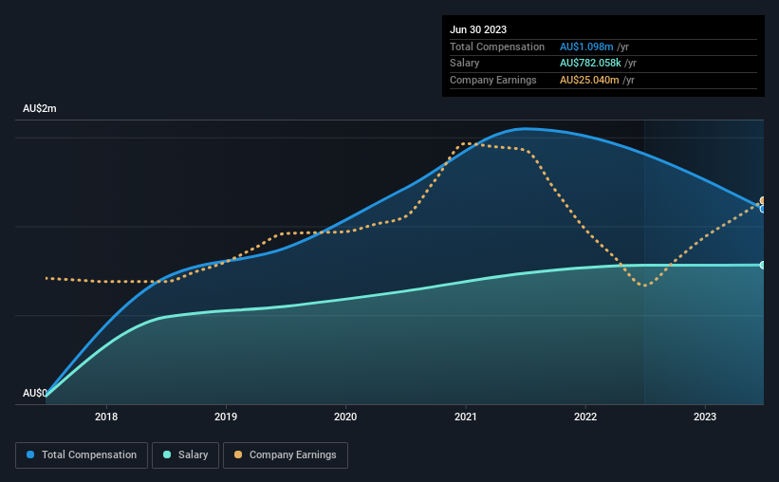779x482 pixels.
Task: Click the teal Salary endpoint marker
Action: (x=763, y=266)
